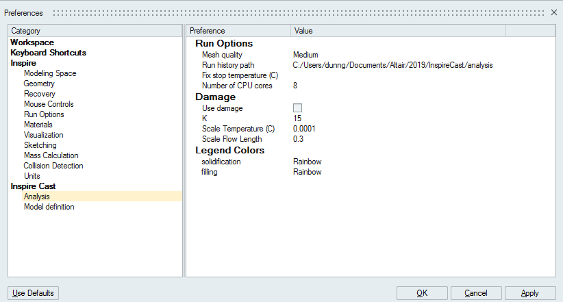563x302 pixels.
Task: Click the Run Options section heading
Action: tap(224, 43)
